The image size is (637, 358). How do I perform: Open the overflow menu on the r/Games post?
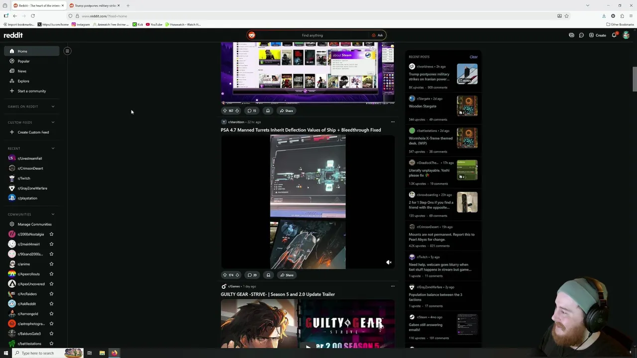(x=393, y=286)
